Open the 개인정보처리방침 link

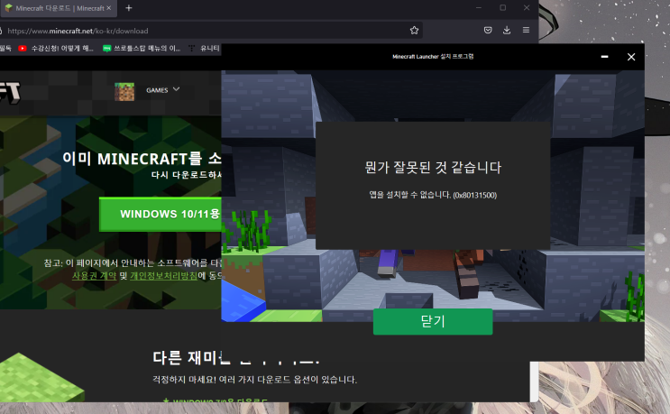[163, 276]
